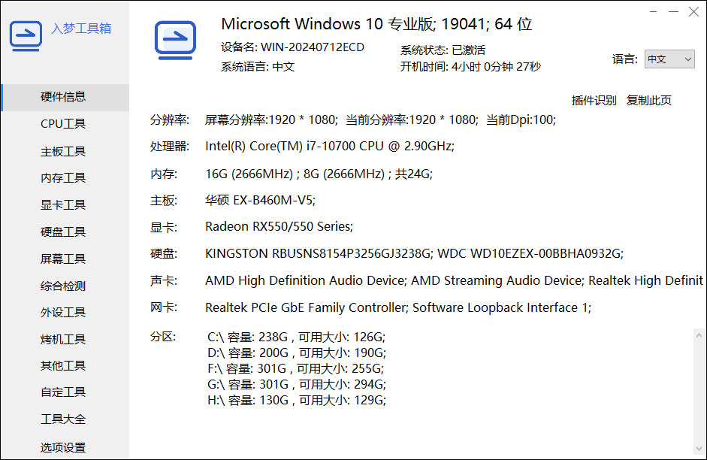Screen dimensions: 707x460
Task: Choose 综合检测 from the sidebar
Action: [63, 286]
